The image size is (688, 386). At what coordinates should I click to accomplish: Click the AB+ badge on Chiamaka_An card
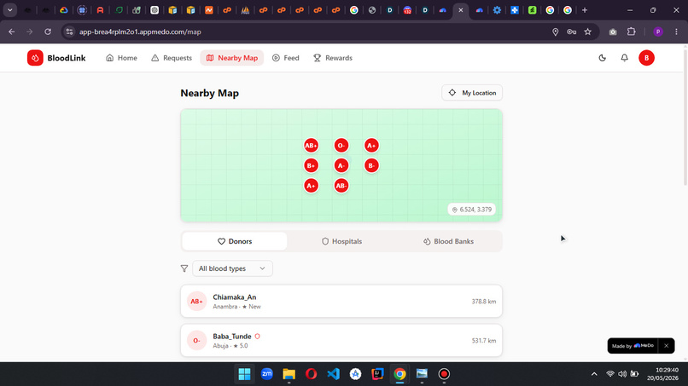point(196,302)
